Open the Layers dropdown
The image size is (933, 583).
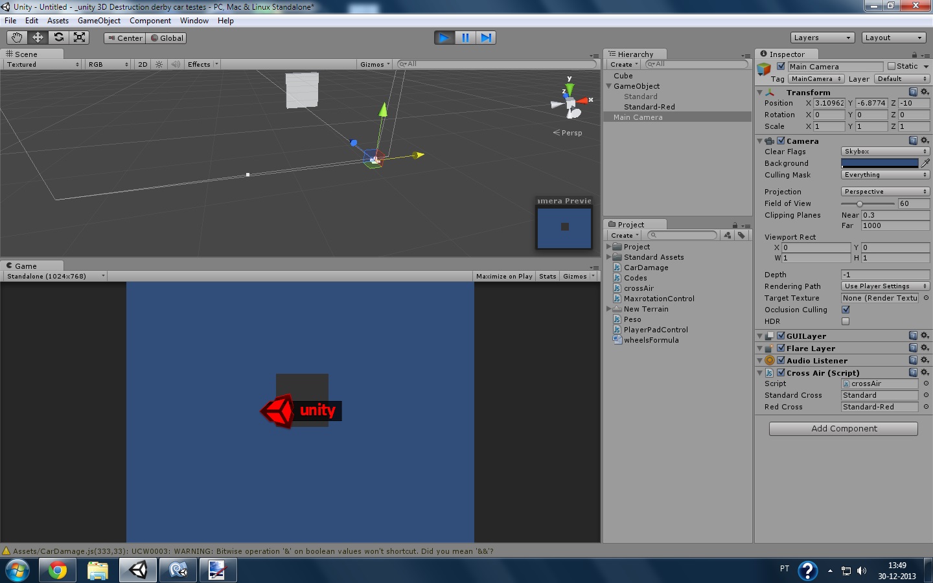pos(822,37)
